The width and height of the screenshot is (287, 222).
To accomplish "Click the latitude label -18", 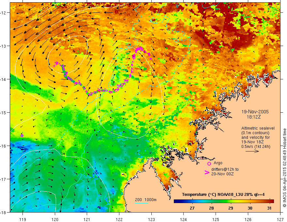I will tap(4, 212).
